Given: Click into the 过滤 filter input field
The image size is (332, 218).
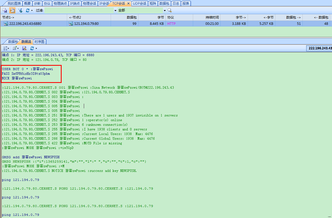Looking at the screenshot, I should click(79, 10).
